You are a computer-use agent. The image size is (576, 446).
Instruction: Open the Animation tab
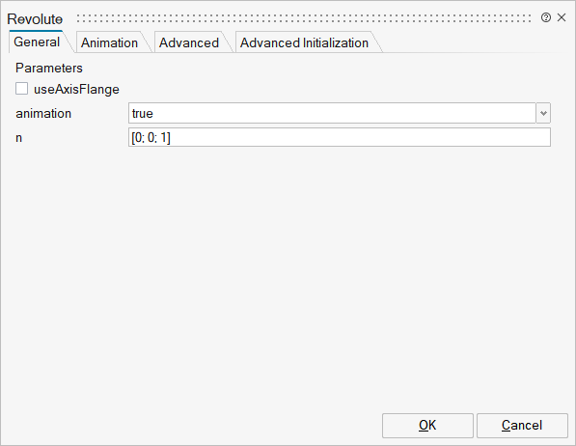pyautogui.click(x=109, y=42)
